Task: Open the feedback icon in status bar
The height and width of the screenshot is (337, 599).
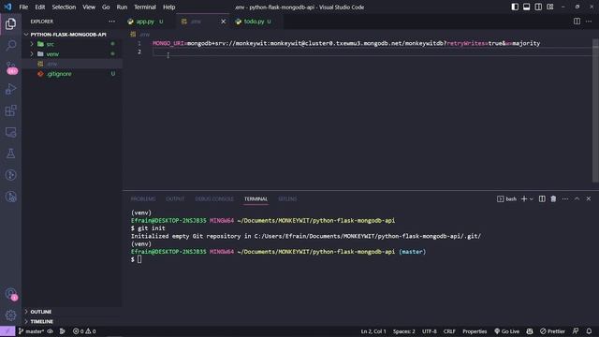Action: point(576,331)
